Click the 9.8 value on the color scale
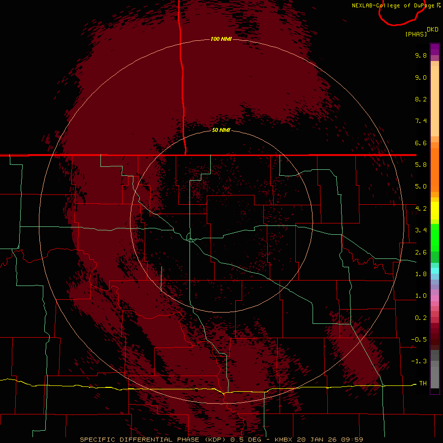Screen dimensions: 443x443 (x=421, y=55)
